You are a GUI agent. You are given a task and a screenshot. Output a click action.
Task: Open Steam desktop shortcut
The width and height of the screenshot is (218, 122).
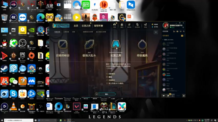[4, 69]
